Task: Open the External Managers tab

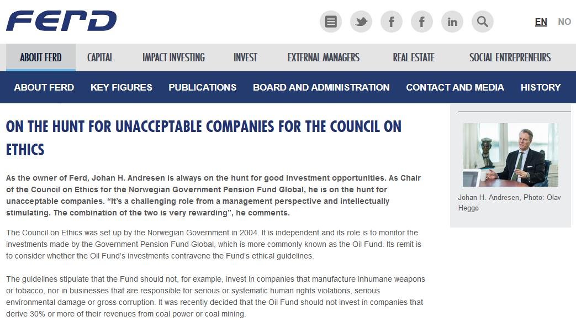Action: tap(323, 57)
